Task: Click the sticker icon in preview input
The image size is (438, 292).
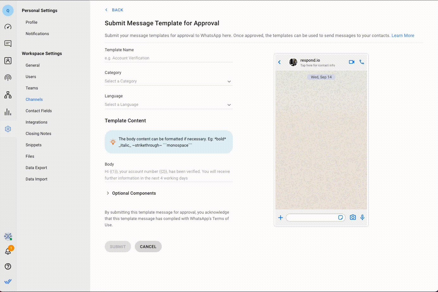Action: (341, 218)
